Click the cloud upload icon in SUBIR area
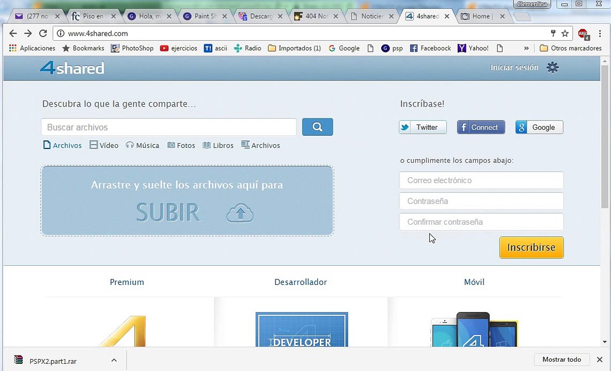The height and width of the screenshot is (371, 611). (240, 212)
